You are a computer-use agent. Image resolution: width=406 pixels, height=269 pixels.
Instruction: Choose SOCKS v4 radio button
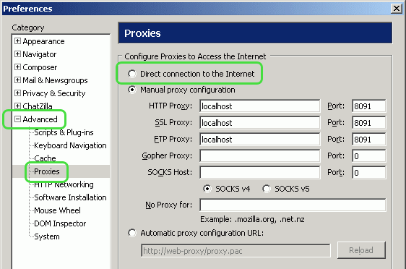coord(207,189)
